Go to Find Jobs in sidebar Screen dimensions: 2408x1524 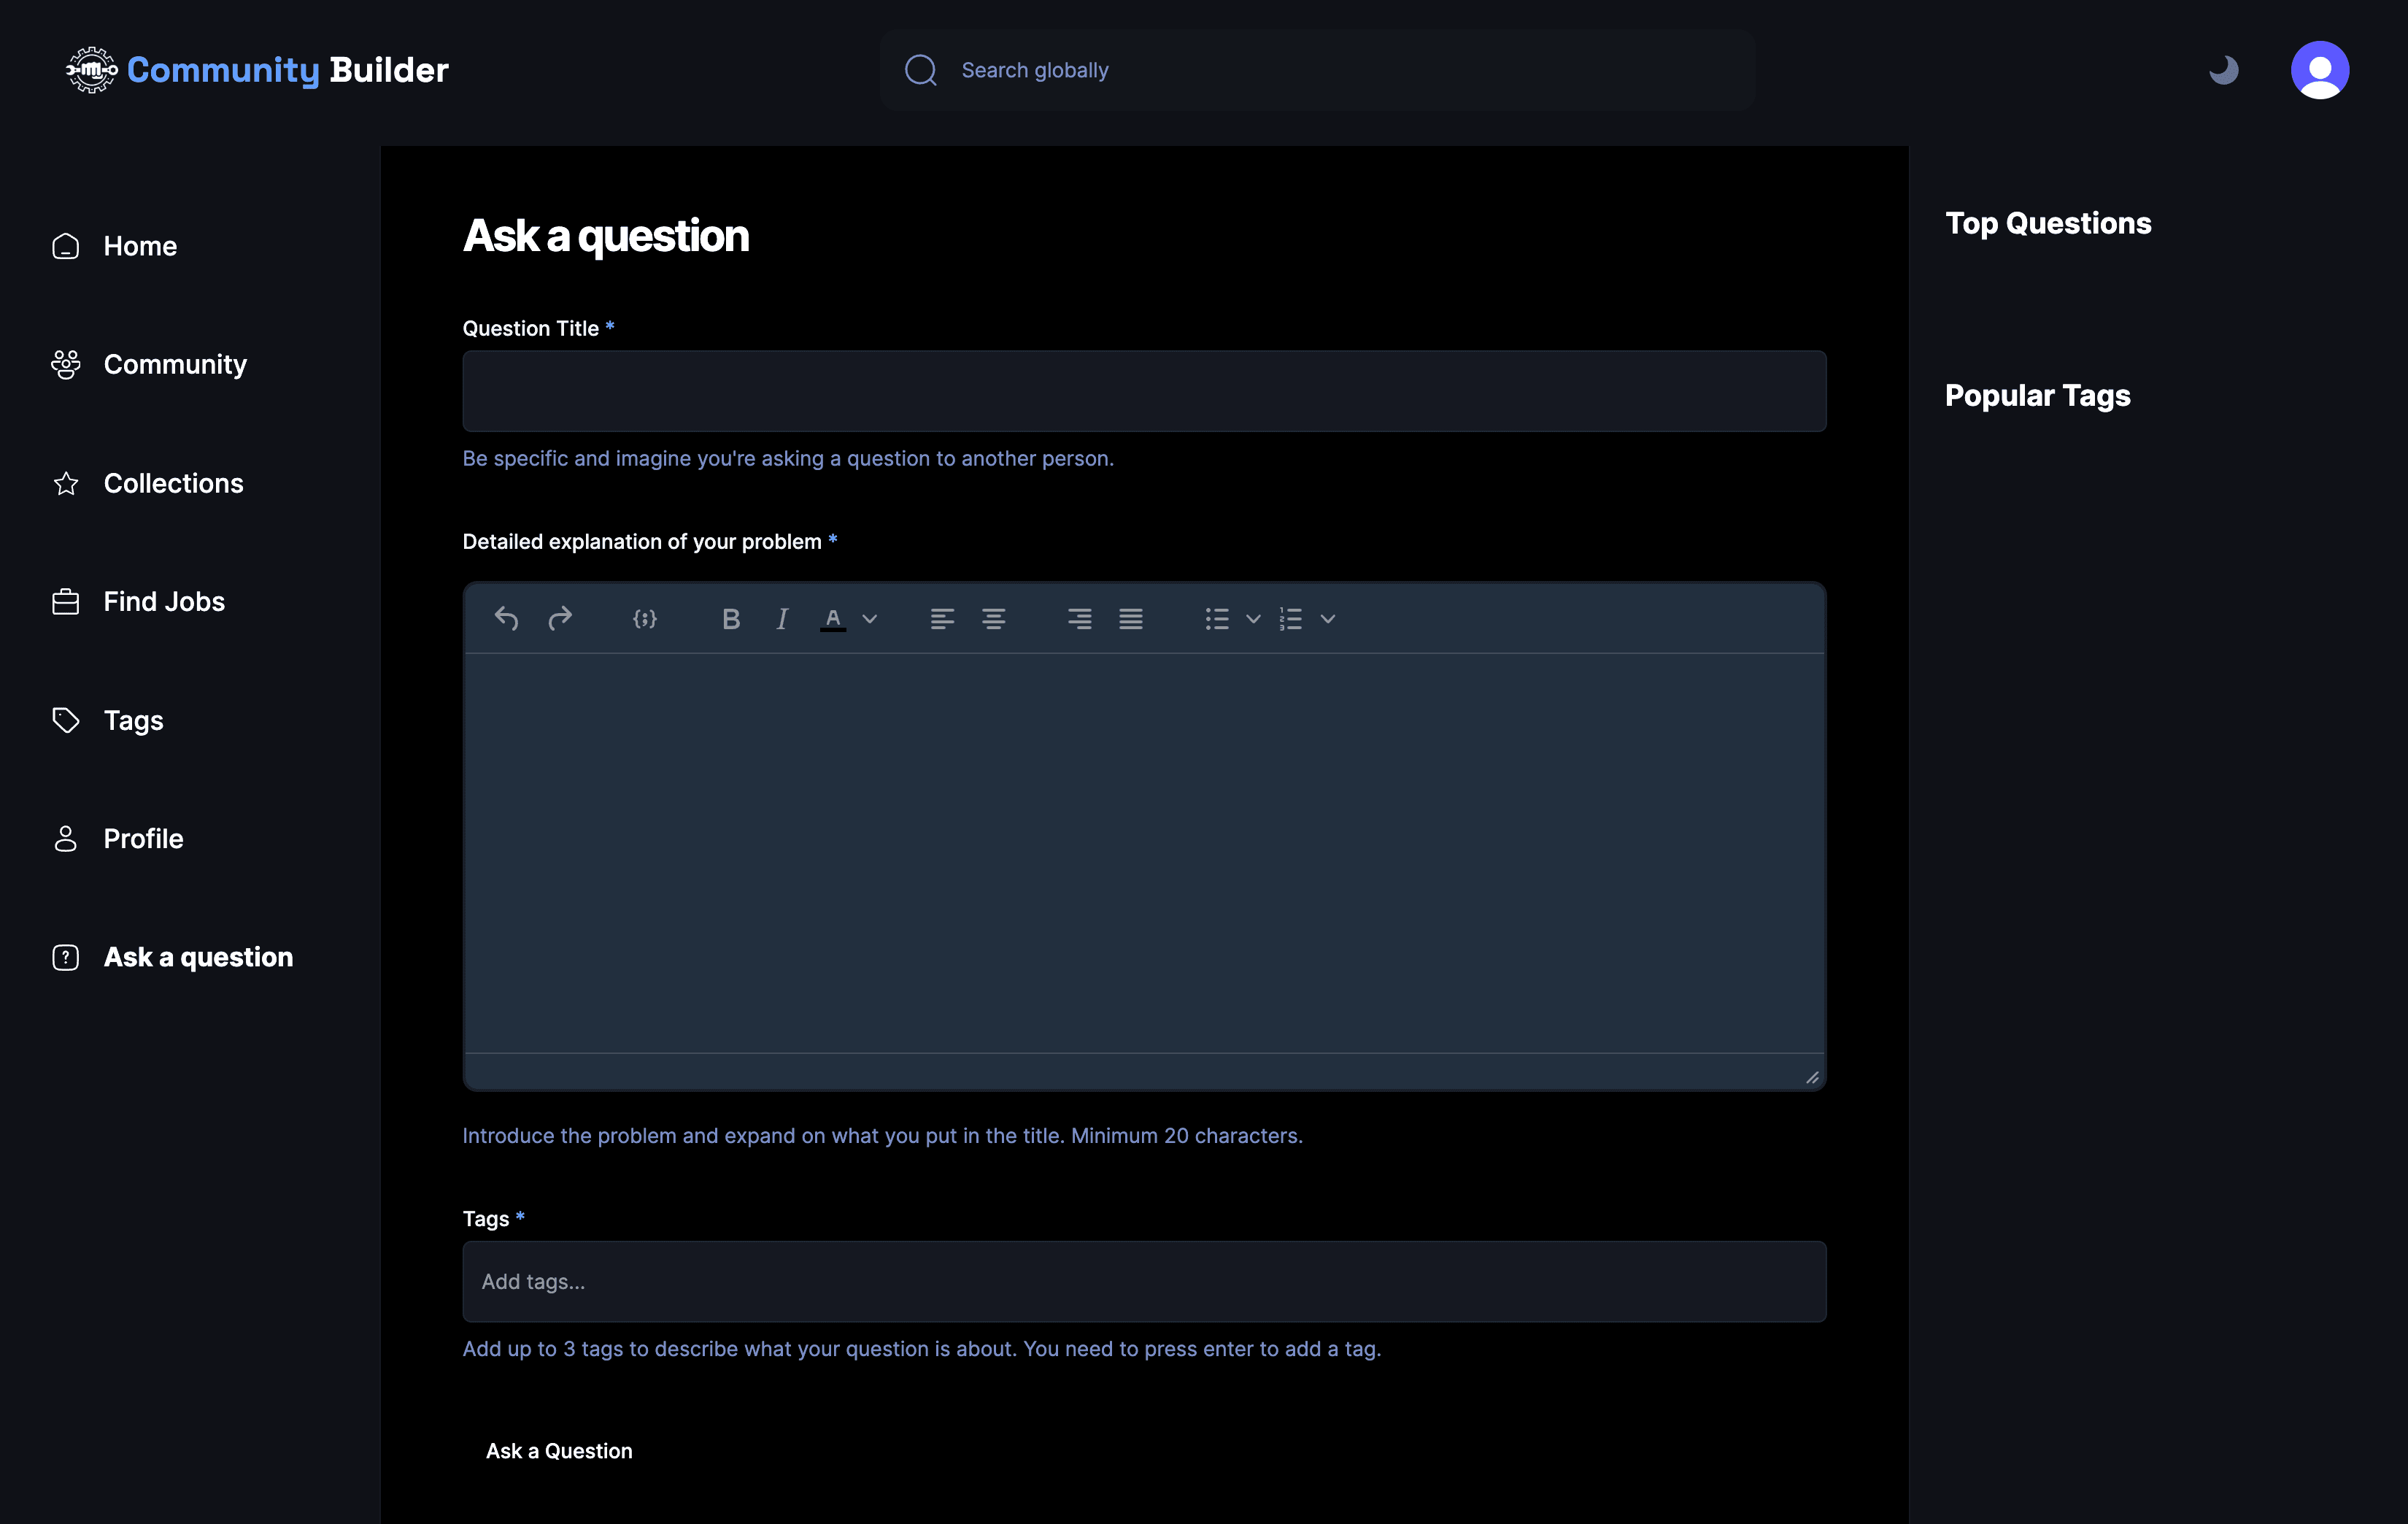[x=164, y=601]
